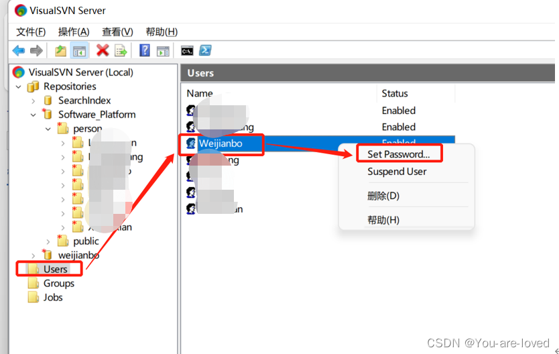Choose 删除(D) from context menu
The height and width of the screenshot is (354, 559).
[383, 196]
